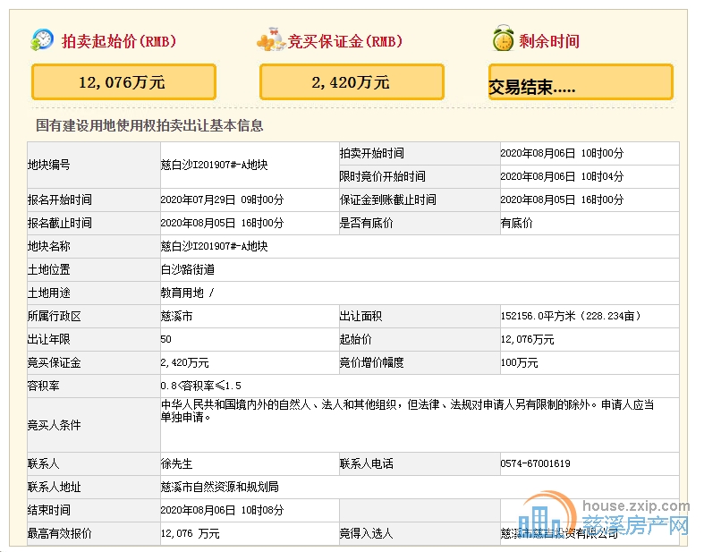Click the 慈溪市自然资源和规划局 contact address
704x552 pixels.
219,488
